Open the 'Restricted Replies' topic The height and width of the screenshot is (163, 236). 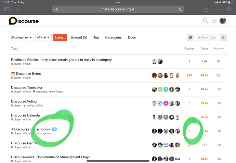tap(61, 60)
